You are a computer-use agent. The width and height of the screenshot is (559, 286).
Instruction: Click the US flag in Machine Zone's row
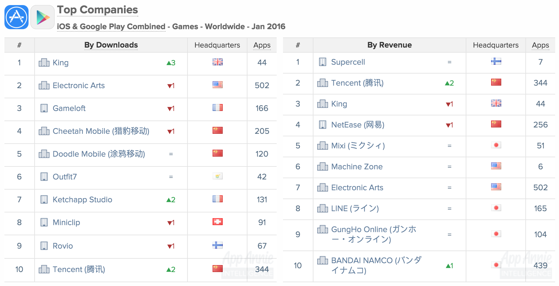pos(496,166)
